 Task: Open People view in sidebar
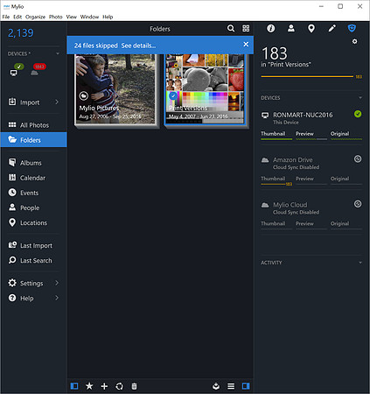[33, 208]
